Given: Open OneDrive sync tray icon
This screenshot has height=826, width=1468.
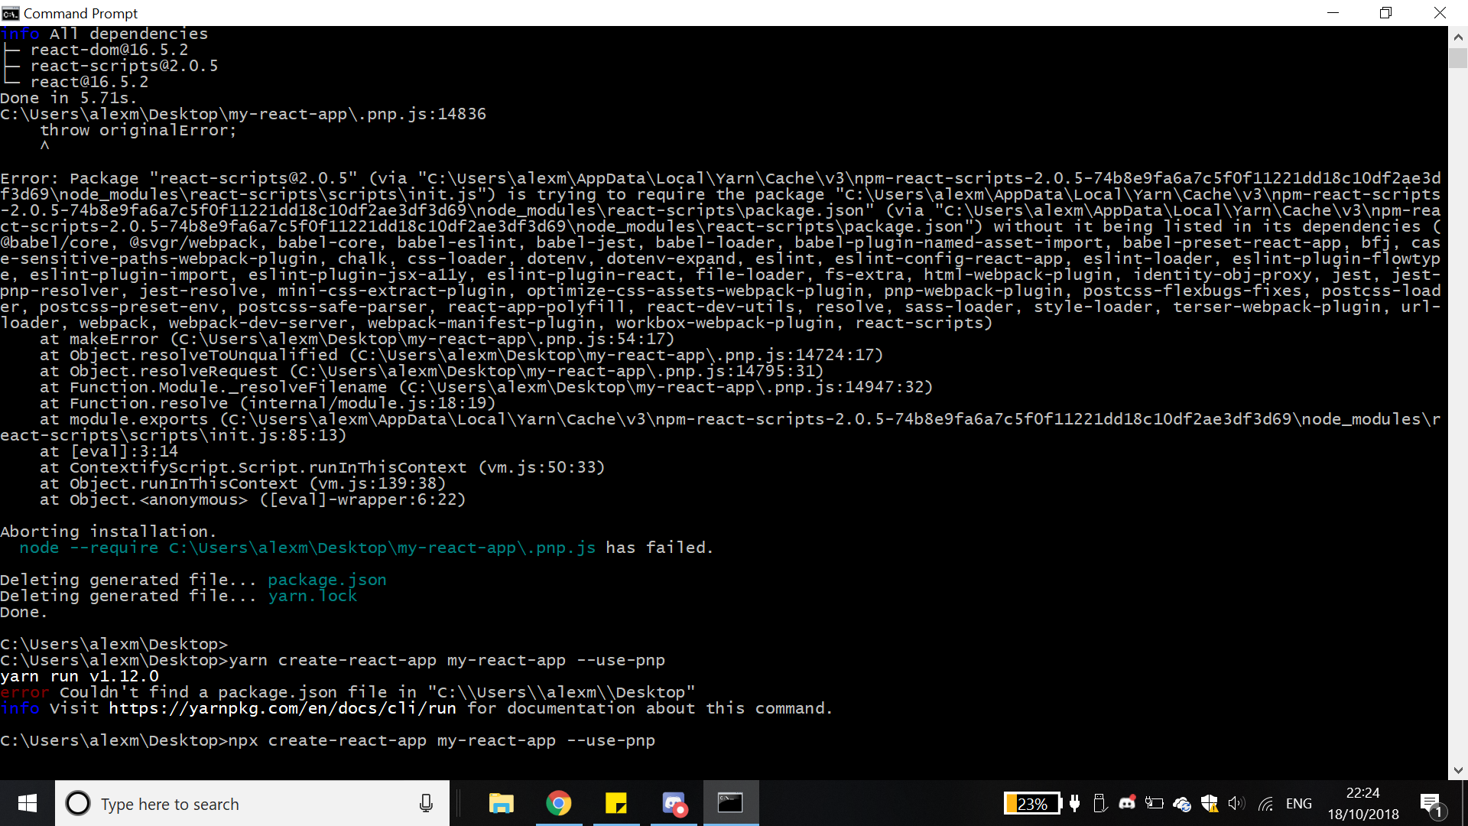Looking at the screenshot, I should point(1182,804).
